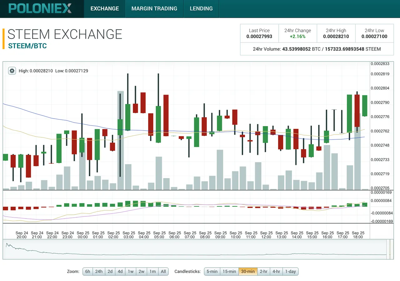Select 5-min candlesticks
400x281 pixels.
(x=212, y=271)
